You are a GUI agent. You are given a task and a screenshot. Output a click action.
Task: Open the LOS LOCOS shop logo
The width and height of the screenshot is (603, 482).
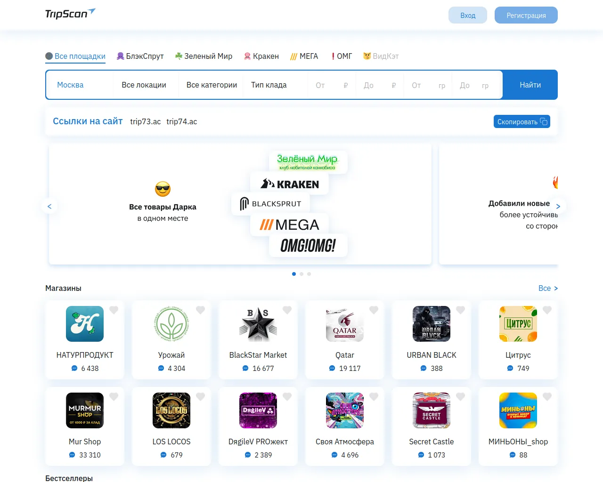coord(171,410)
